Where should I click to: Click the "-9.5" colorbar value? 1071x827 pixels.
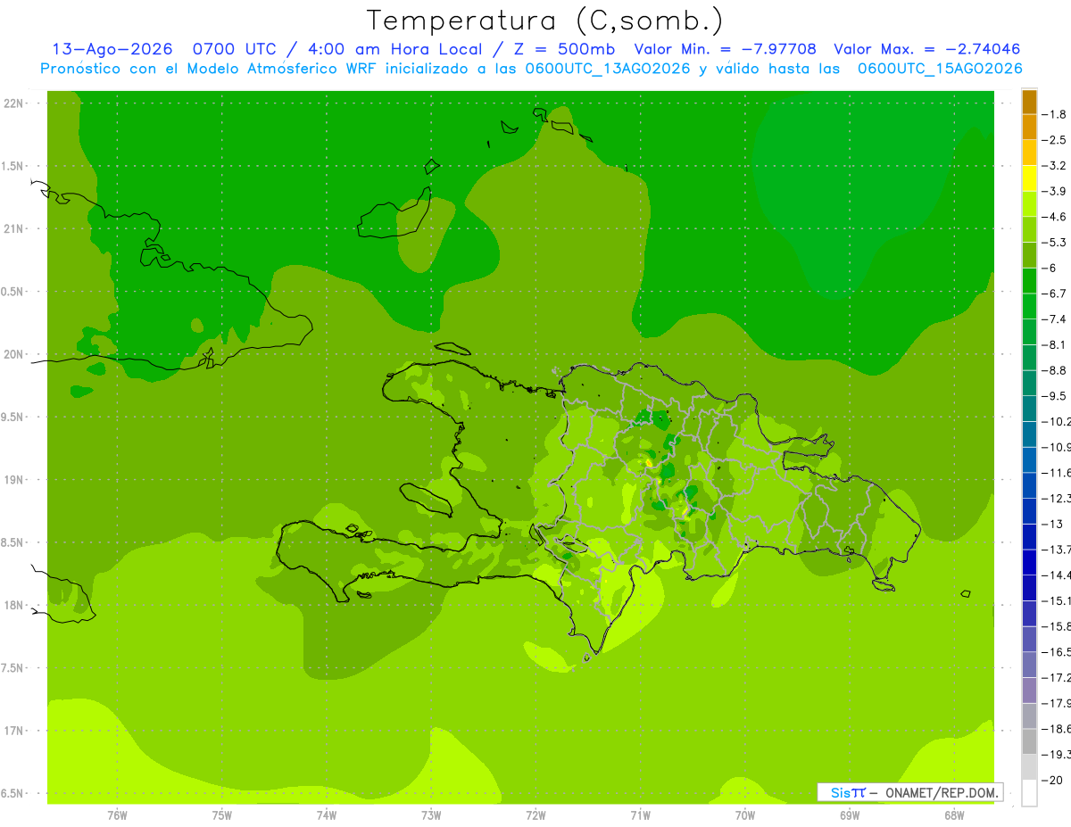[1055, 395]
